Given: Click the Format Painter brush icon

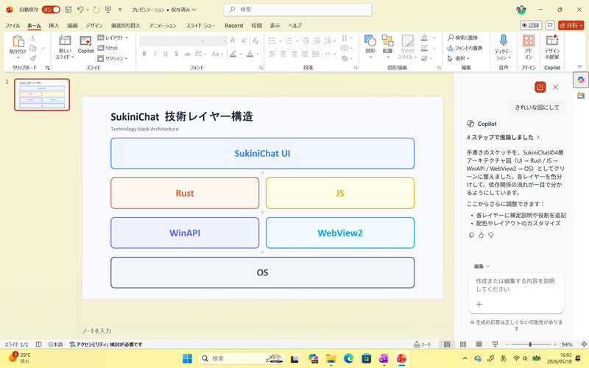Looking at the screenshot, I should tap(33, 58).
